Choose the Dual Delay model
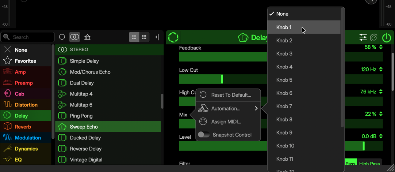 coord(108,83)
